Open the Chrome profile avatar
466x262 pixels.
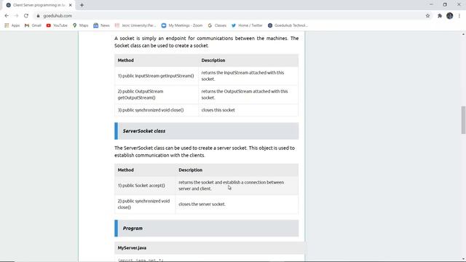pyautogui.click(x=450, y=16)
